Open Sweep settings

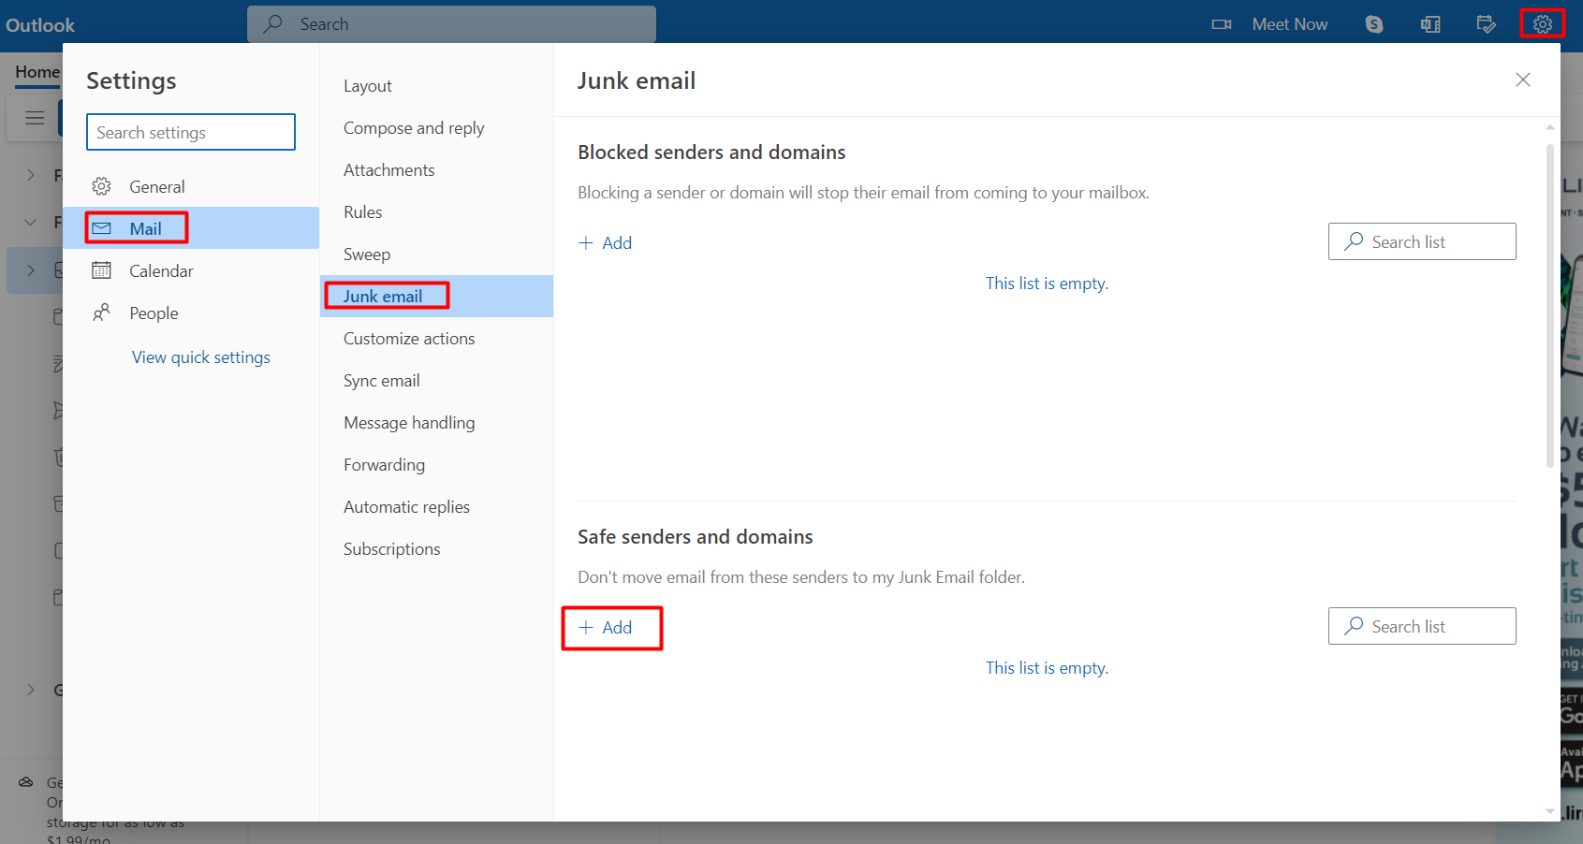(436, 255)
